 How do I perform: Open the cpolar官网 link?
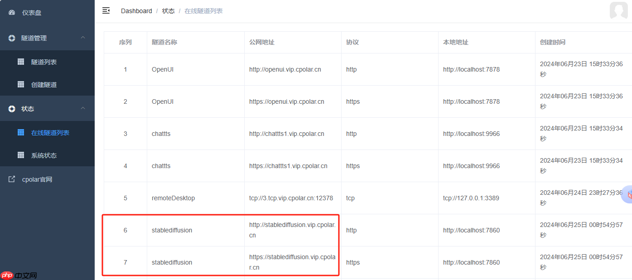tap(47, 179)
